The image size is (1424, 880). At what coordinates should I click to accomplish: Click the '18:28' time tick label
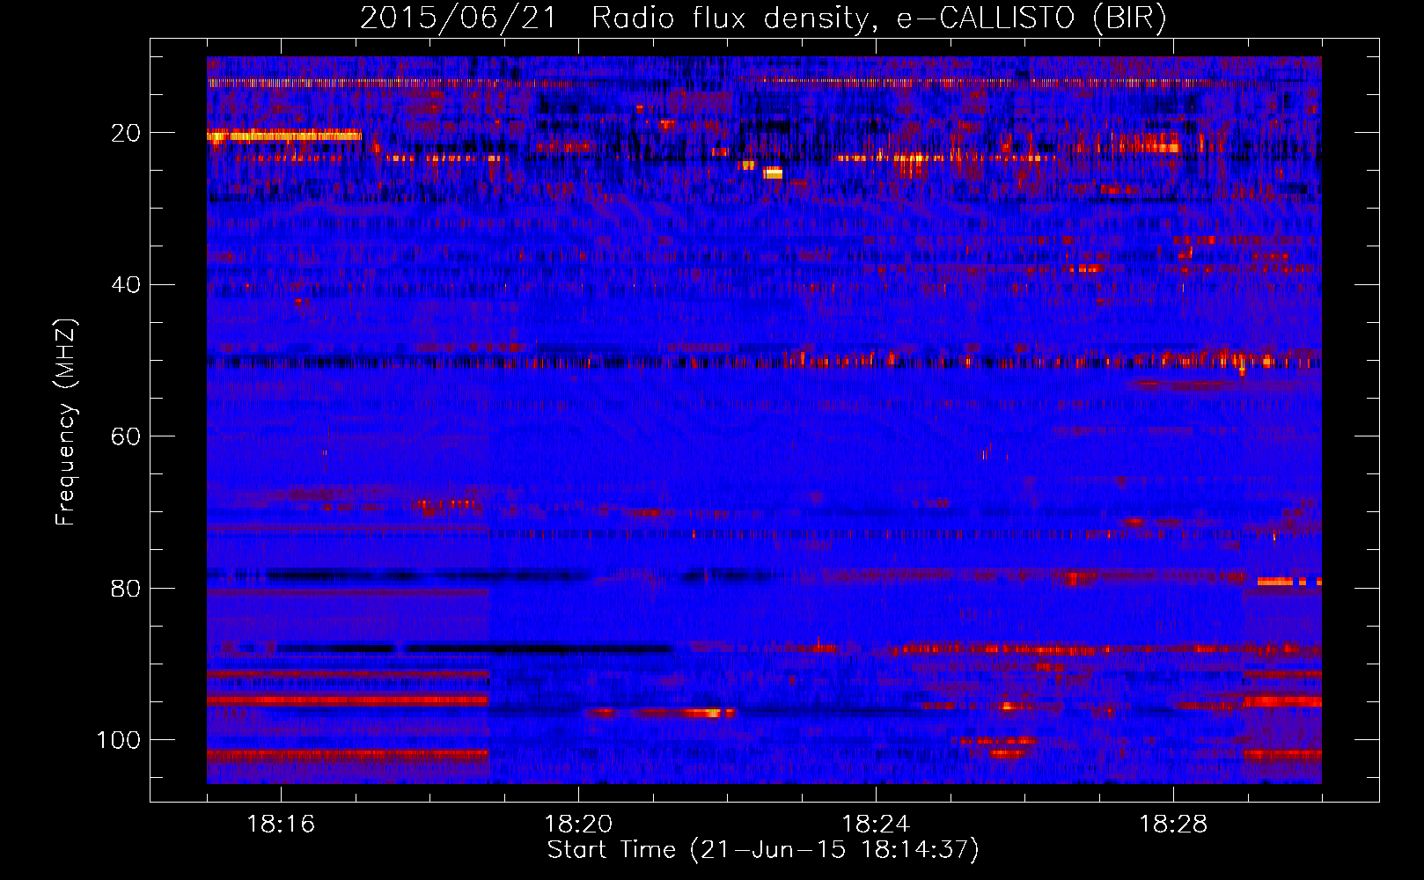coord(1173,825)
